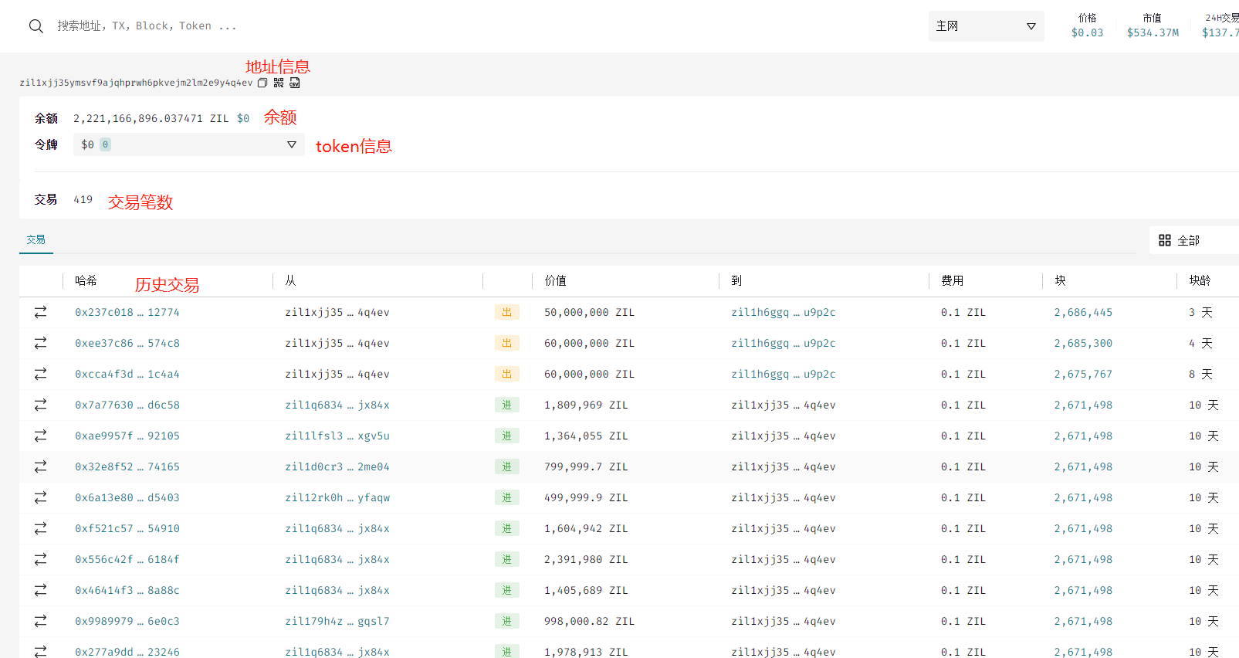
Task: Show the address QR code
Action: (x=279, y=83)
